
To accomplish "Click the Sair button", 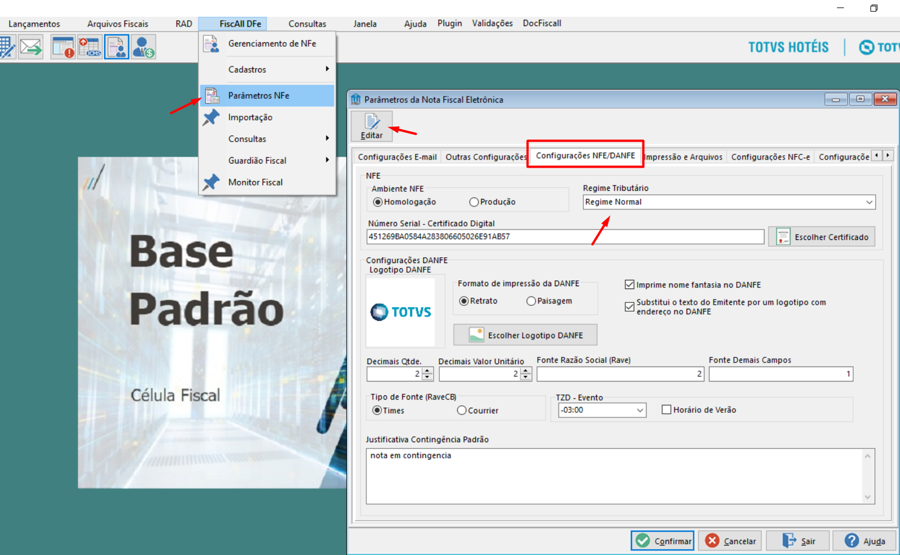I will coord(798,541).
